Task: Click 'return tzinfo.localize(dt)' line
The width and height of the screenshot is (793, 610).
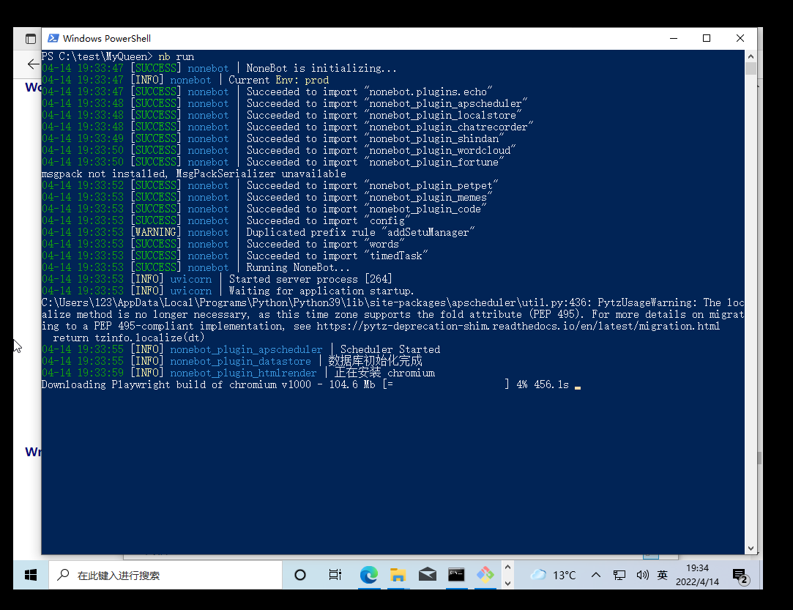Action: point(128,338)
